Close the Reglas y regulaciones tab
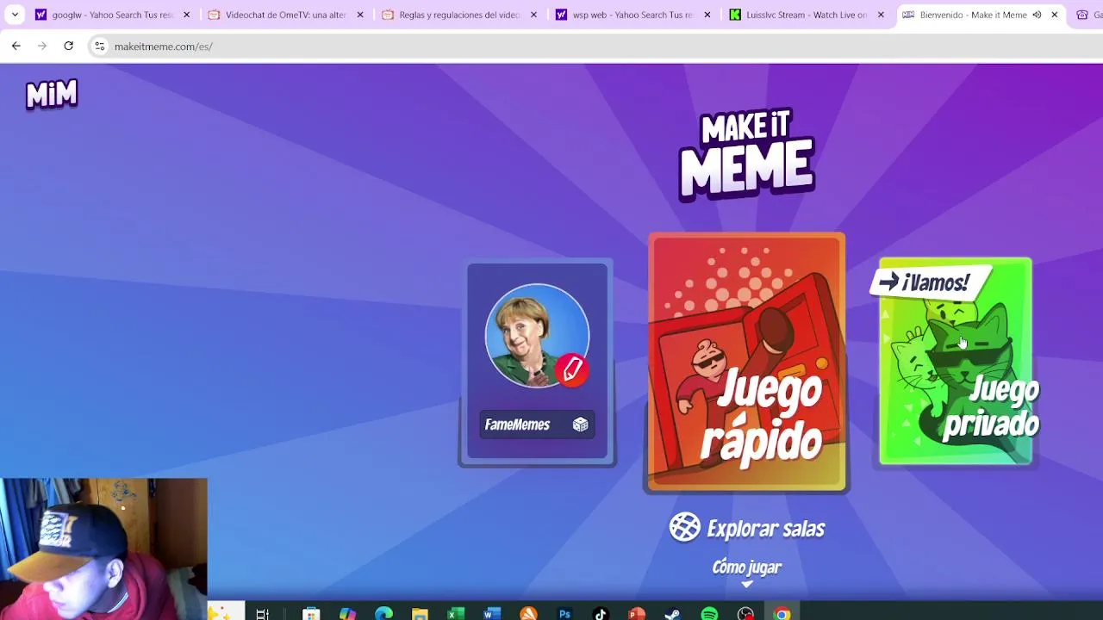 pos(533,15)
